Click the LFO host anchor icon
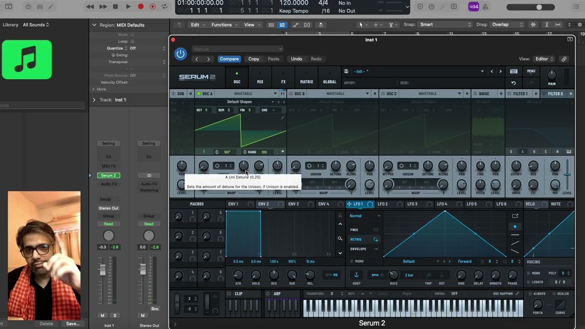Viewport: 585px width, 329px height. tap(356, 275)
